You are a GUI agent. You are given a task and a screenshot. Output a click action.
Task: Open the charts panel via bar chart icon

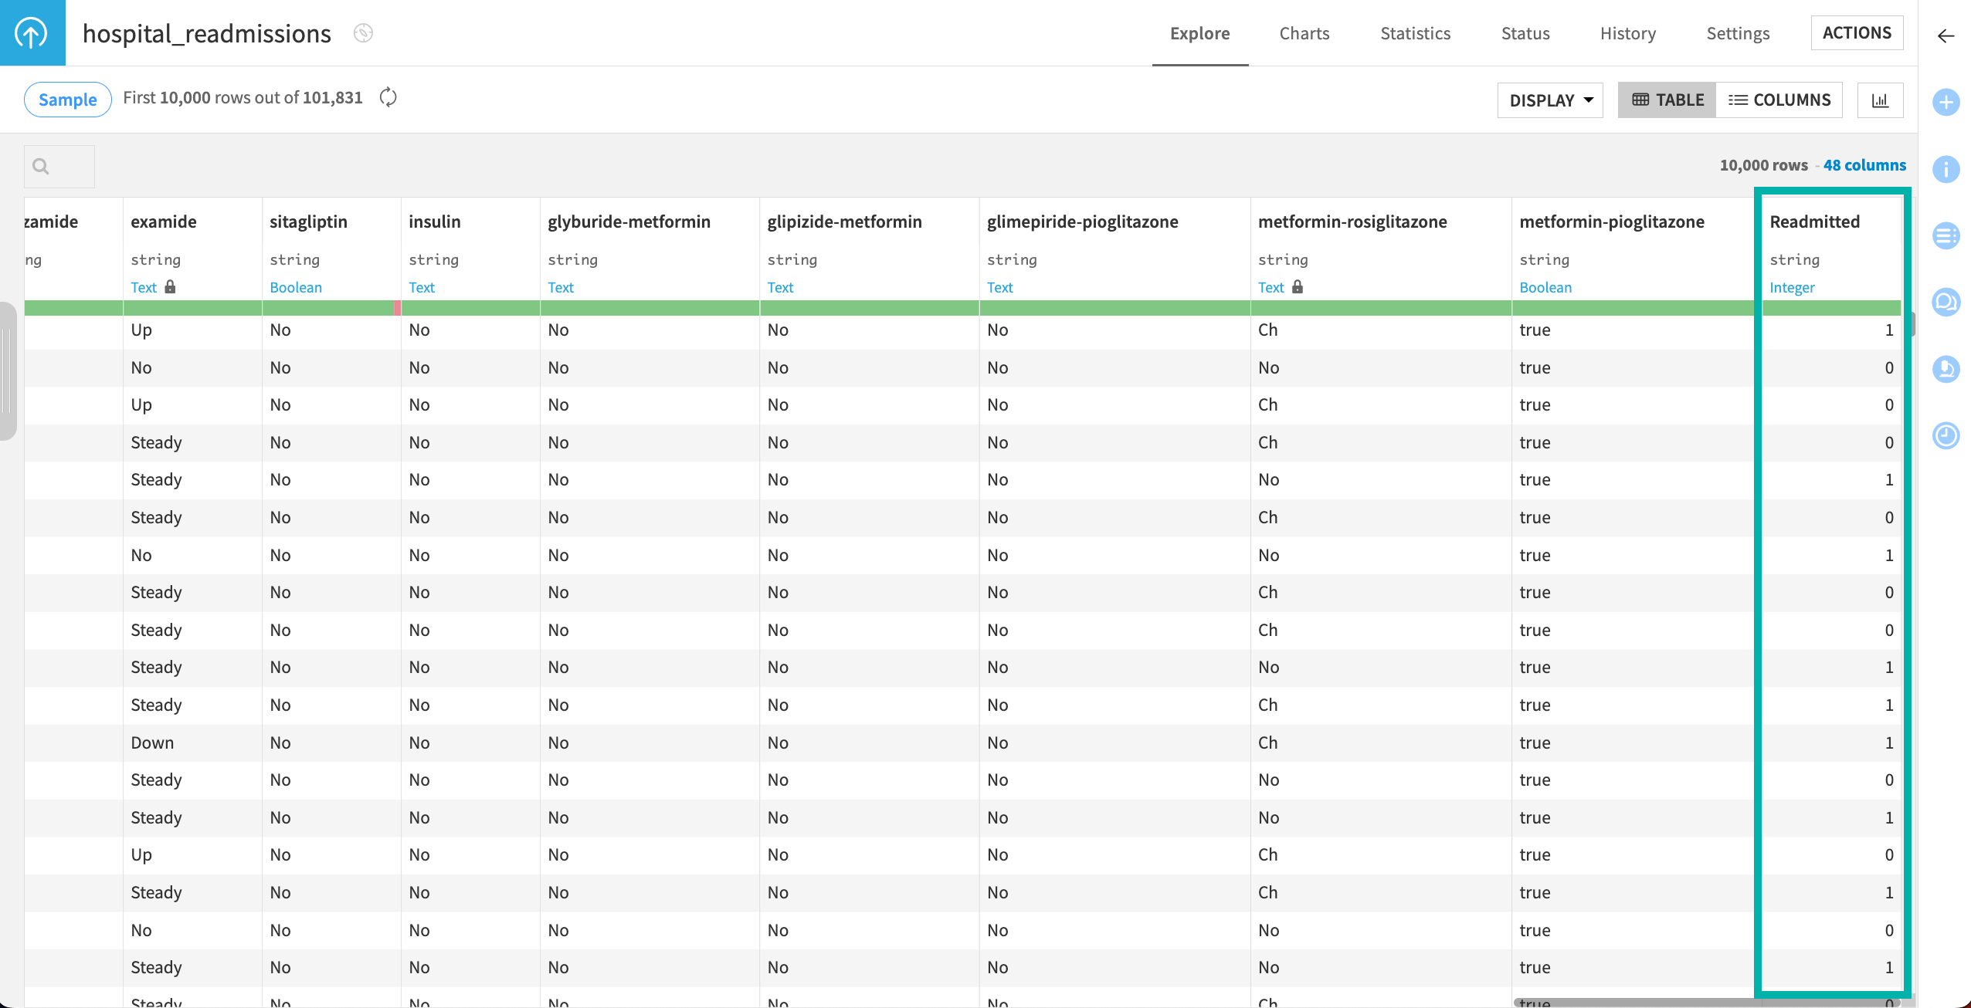1881,100
